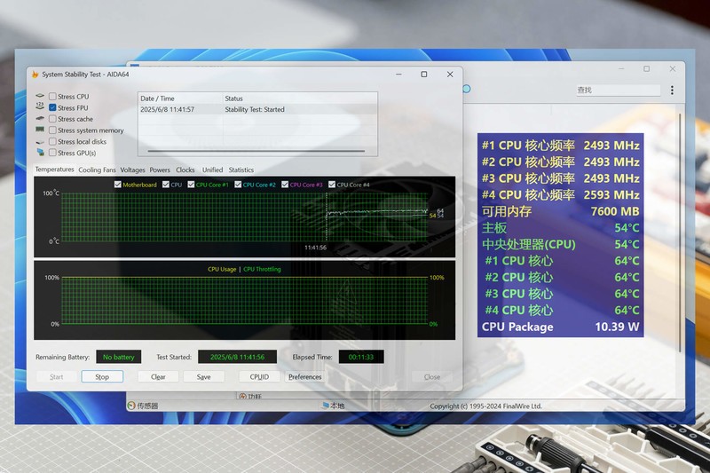Image resolution: width=710 pixels, height=473 pixels.
Task: Enable the Stress CPU checkbox
Action: point(53,97)
